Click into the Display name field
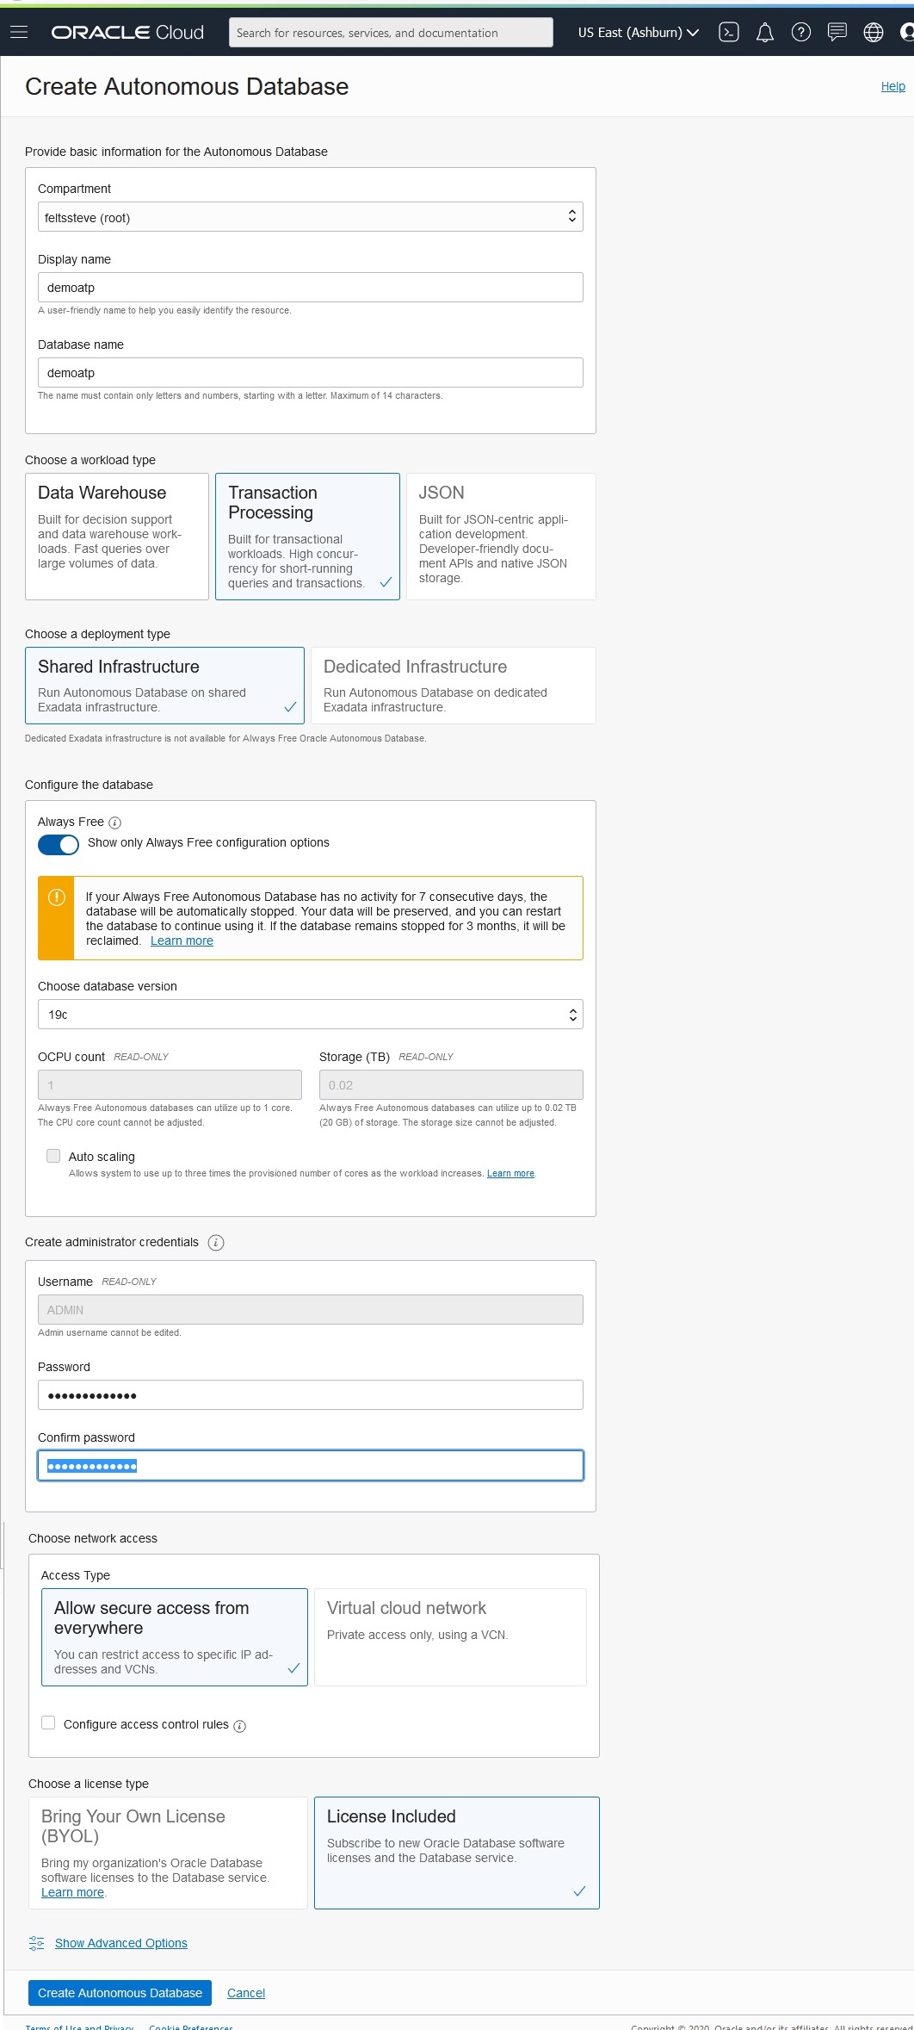Image resolution: width=914 pixels, height=2030 pixels. [x=310, y=288]
